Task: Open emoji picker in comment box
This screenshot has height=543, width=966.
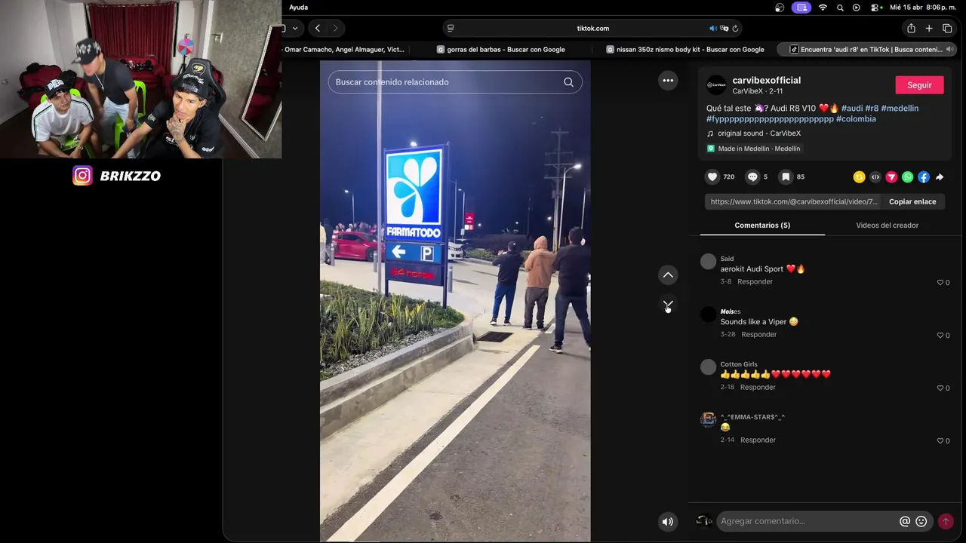Action: tap(921, 521)
